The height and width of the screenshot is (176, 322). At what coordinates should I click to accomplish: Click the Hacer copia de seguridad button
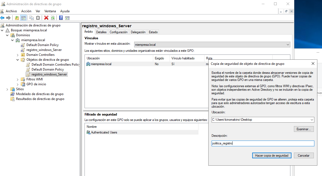(272, 156)
